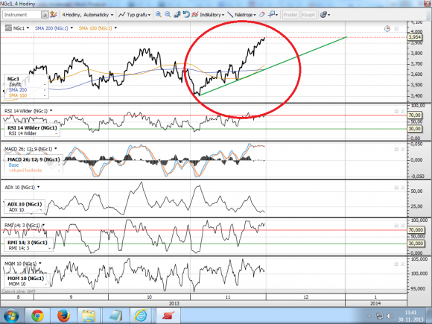Open the Nástroje menu
This screenshot has height=324, width=432.
pos(242,15)
